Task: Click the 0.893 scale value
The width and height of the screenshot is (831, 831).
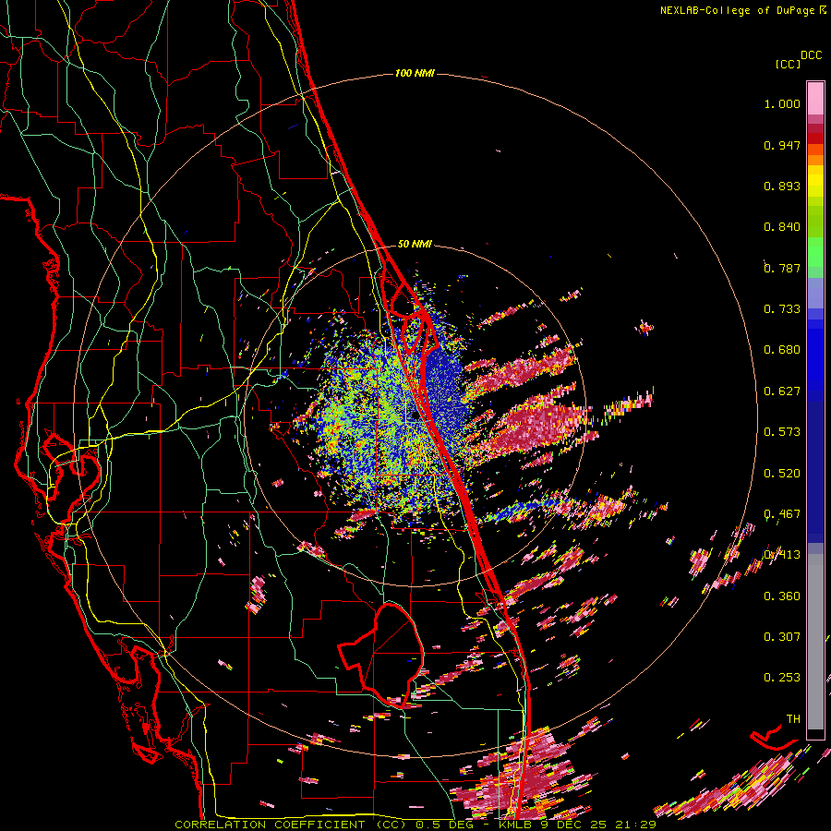Action: pyautogui.click(x=782, y=186)
